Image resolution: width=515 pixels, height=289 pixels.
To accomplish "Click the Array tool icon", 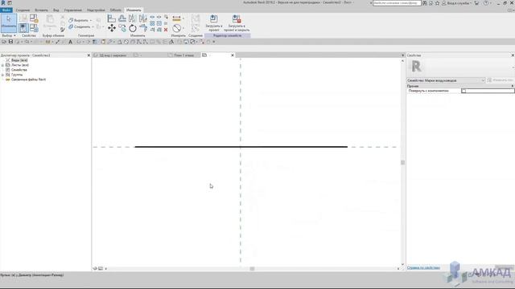I will point(152,23).
